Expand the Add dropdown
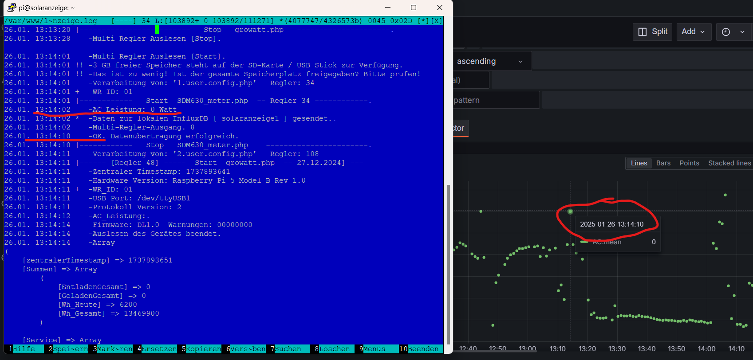 (x=693, y=32)
